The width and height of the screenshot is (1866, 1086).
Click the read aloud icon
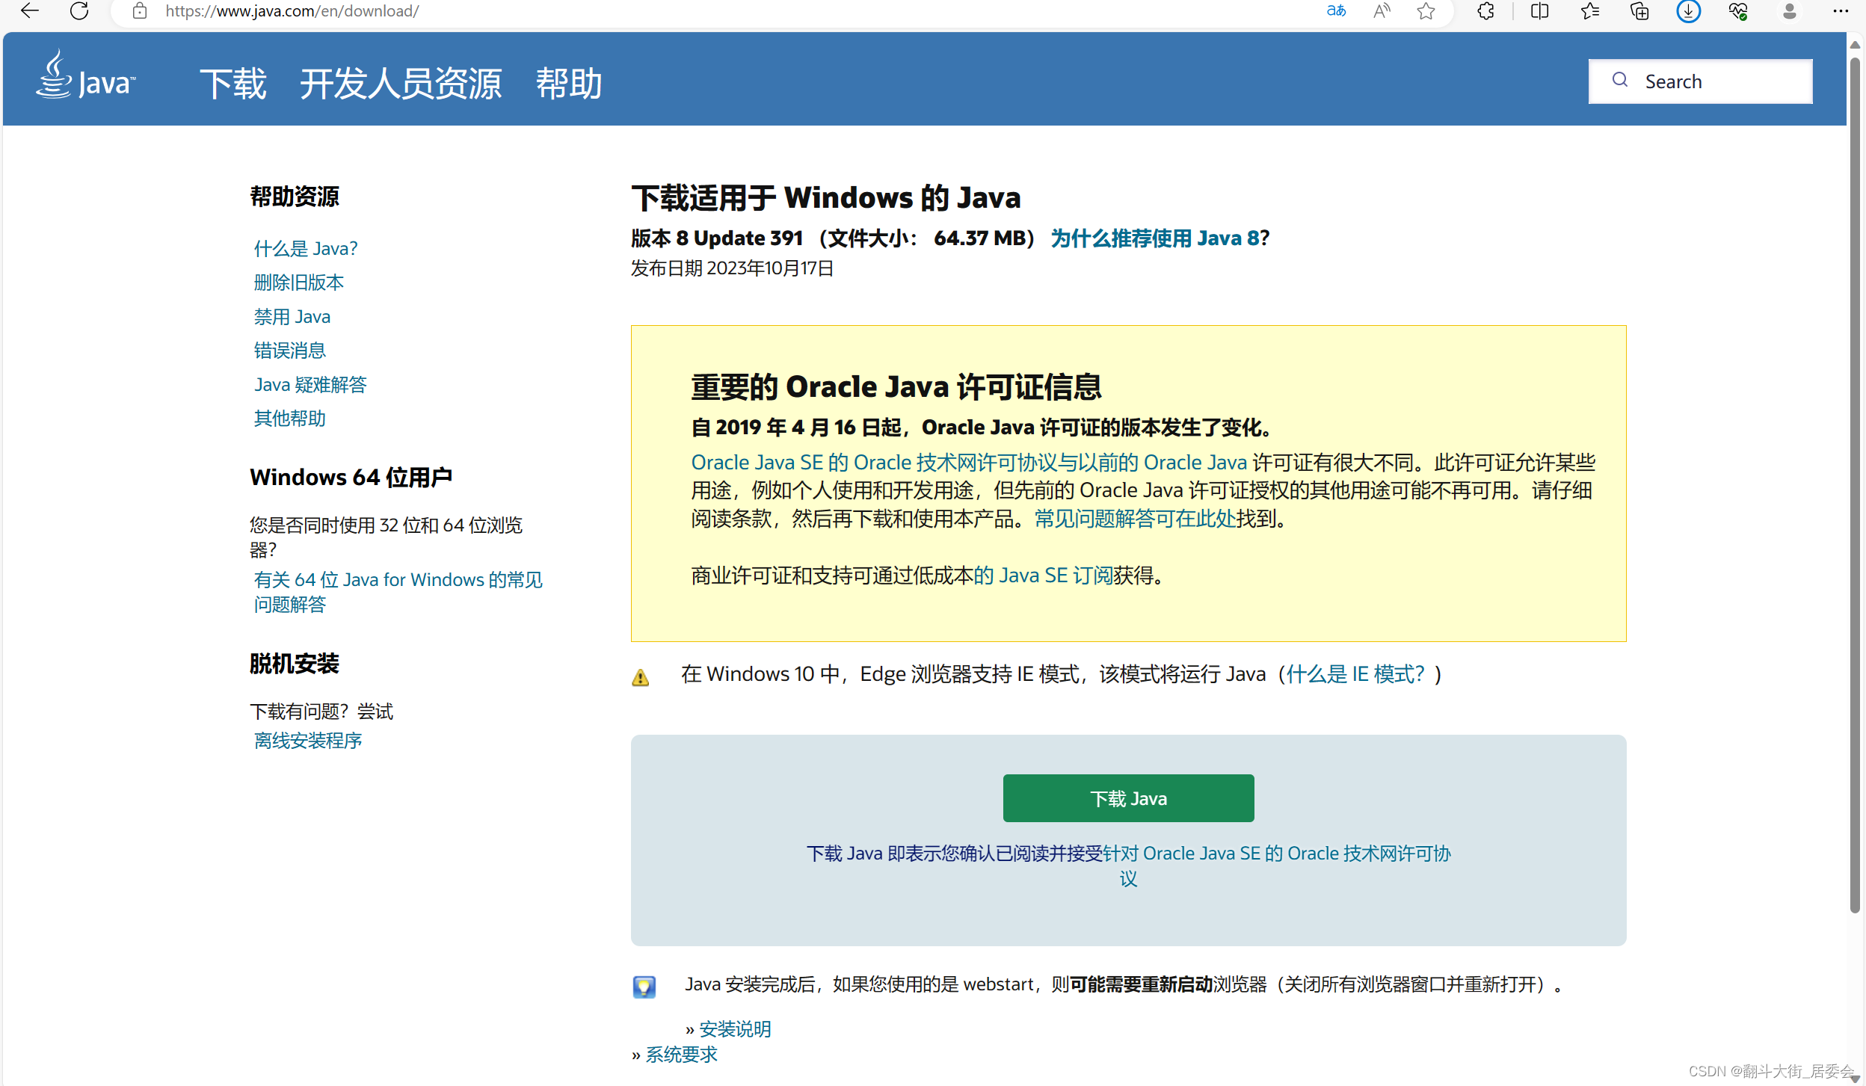pyautogui.click(x=1381, y=11)
